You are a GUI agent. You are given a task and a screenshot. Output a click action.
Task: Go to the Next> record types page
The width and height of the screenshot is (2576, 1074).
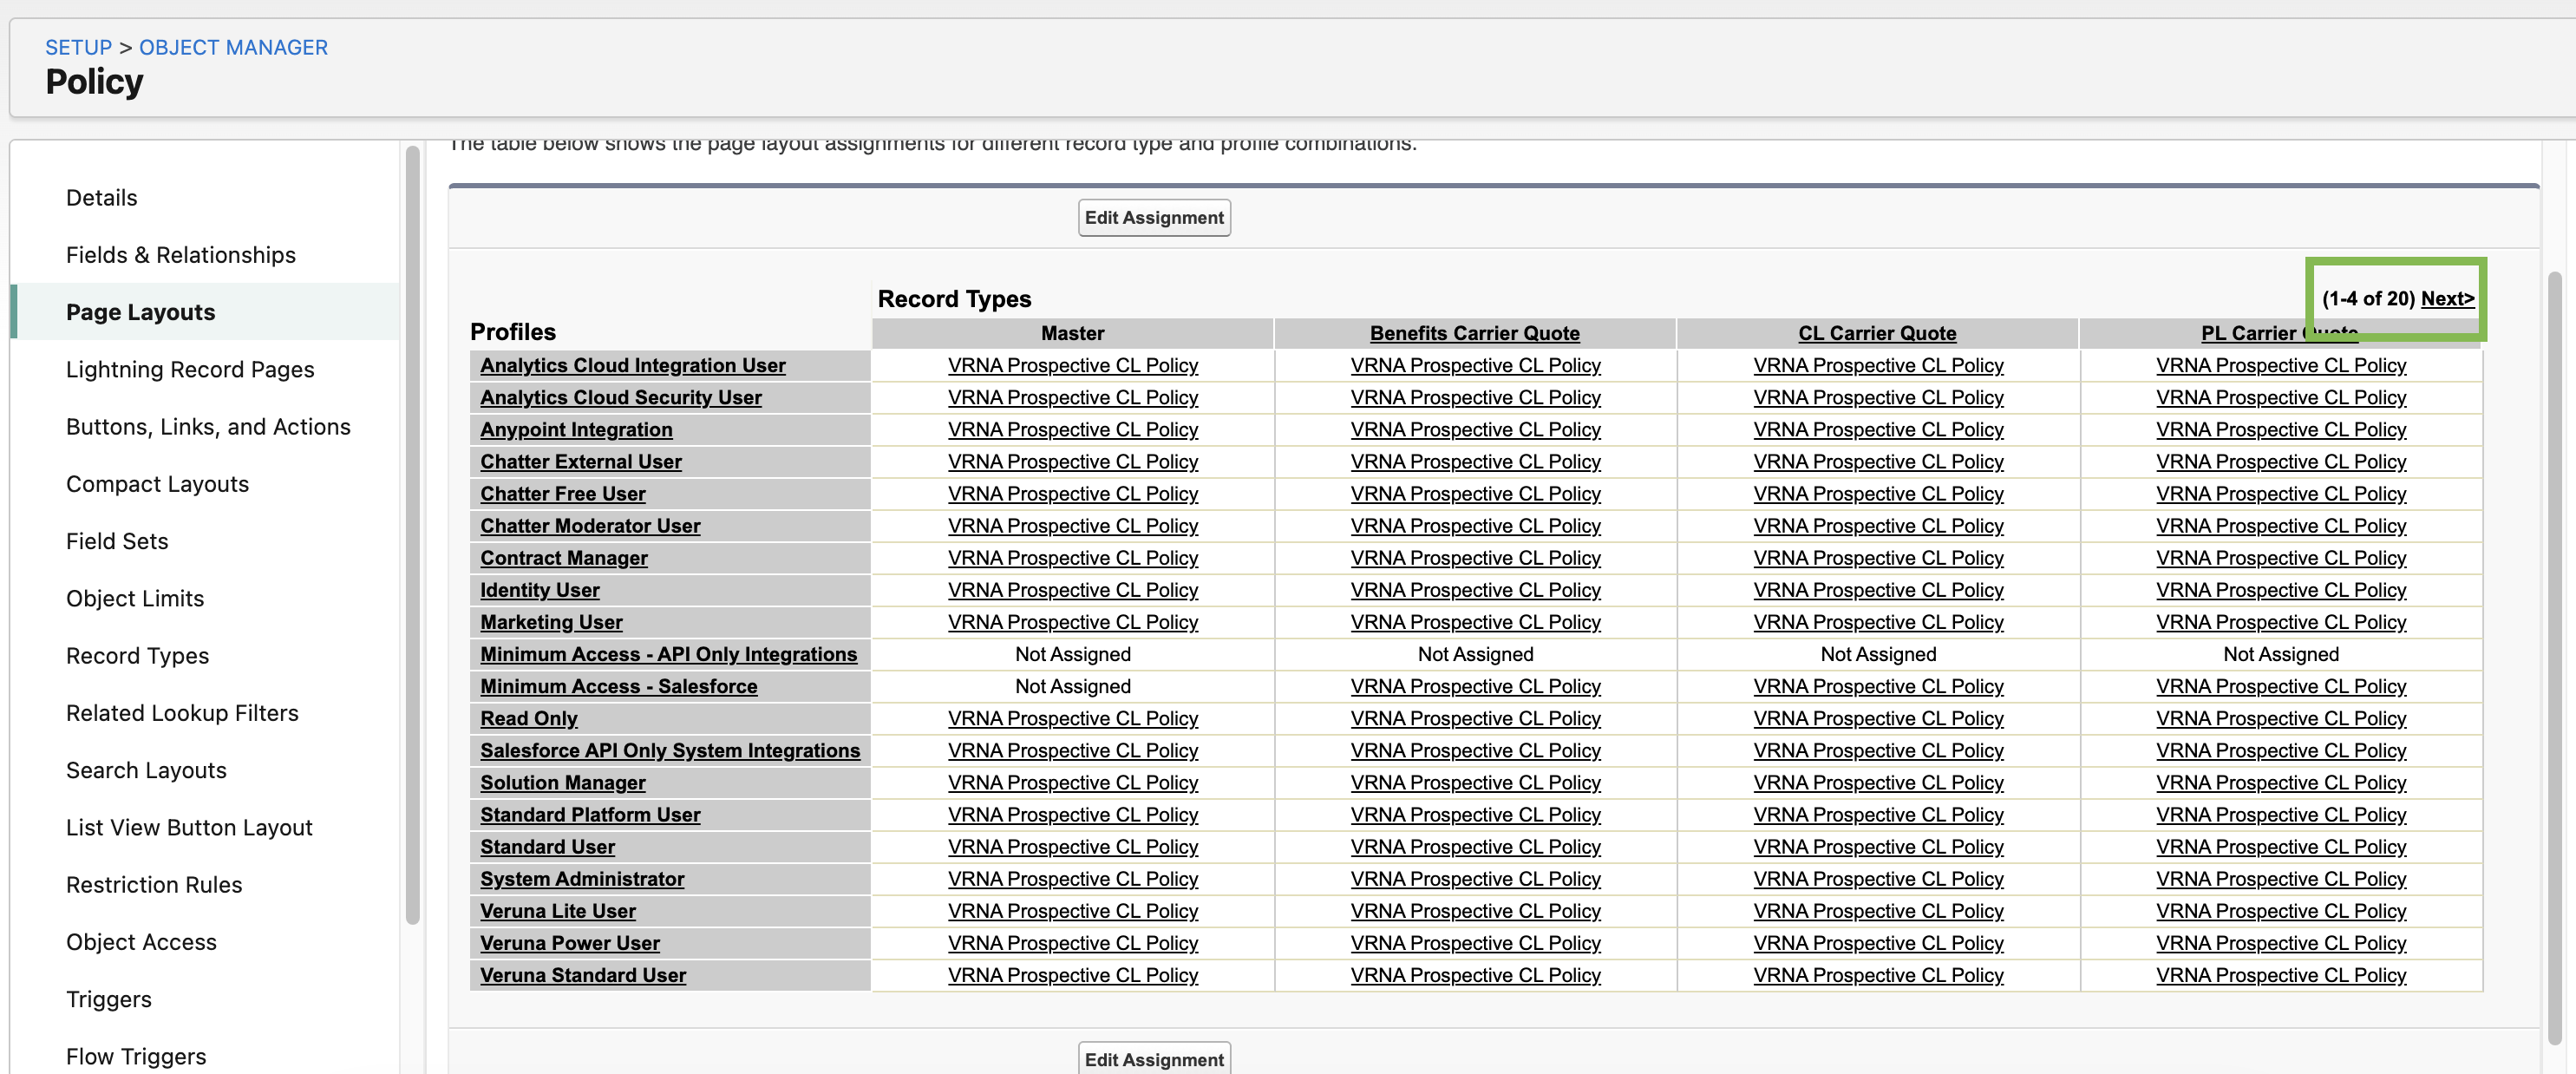[x=2447, y=298]
